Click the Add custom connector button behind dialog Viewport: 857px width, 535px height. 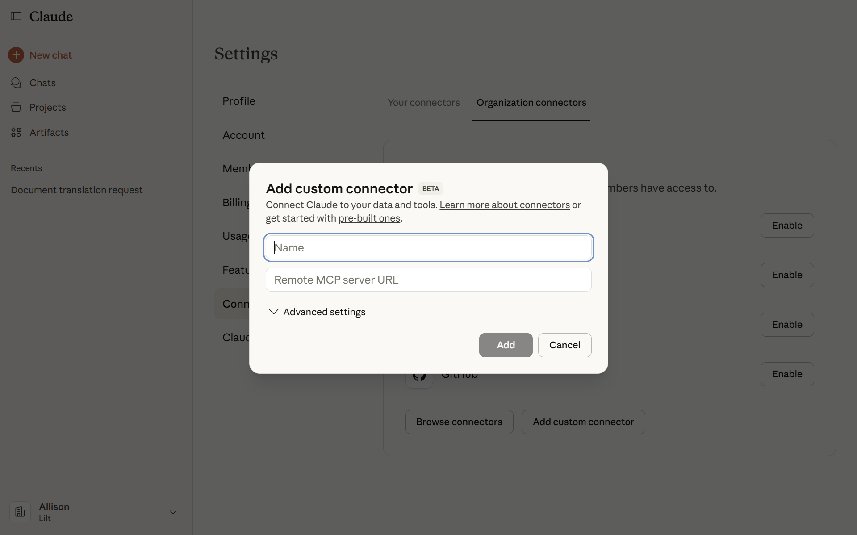coord(583,422)
